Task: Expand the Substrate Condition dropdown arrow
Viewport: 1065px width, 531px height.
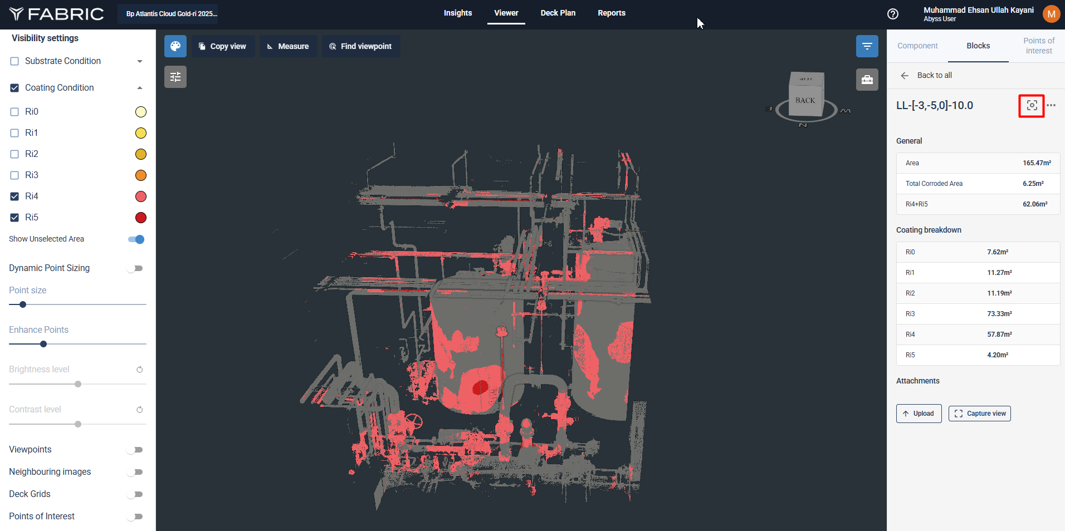Action: coord(140,61)
